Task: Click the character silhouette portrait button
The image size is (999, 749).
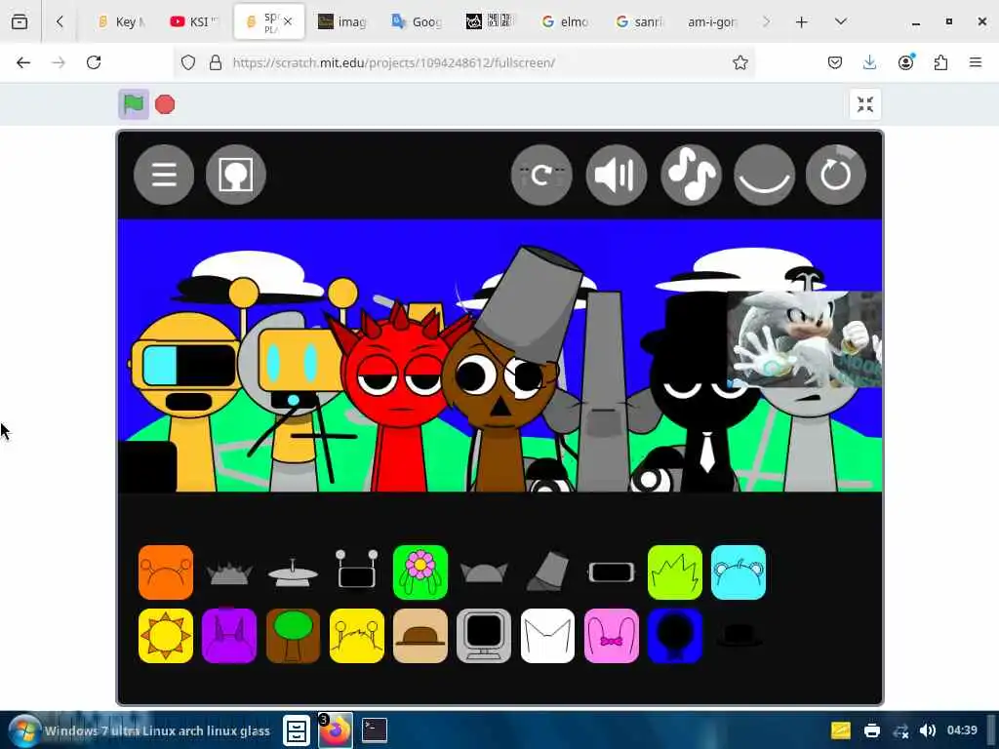Action: pos(236,175)
